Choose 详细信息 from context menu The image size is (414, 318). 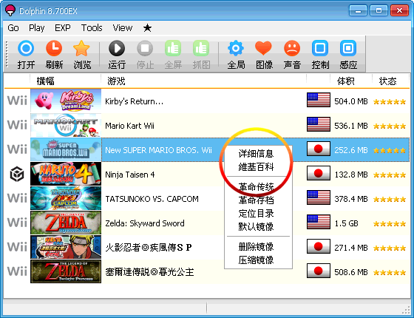click(256, 154)
